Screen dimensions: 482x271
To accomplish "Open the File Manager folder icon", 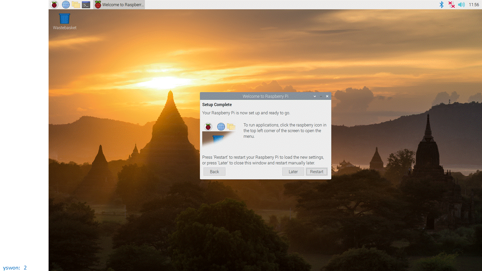I will pyautogui.click(x=76, y=5).
